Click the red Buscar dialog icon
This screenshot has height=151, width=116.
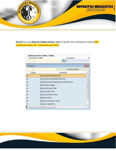tap(28, 66)
